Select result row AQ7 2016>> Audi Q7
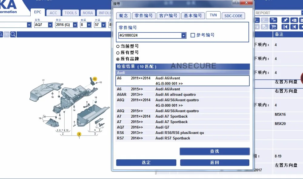303x179 pixels. coord(182,127)
